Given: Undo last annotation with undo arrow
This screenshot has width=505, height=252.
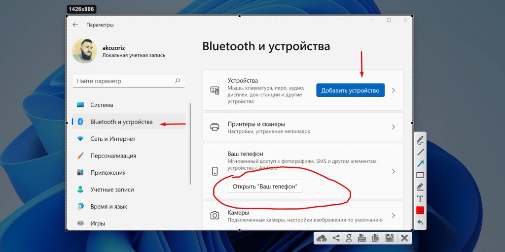Looking at the screenshot, I should [420, 222].
